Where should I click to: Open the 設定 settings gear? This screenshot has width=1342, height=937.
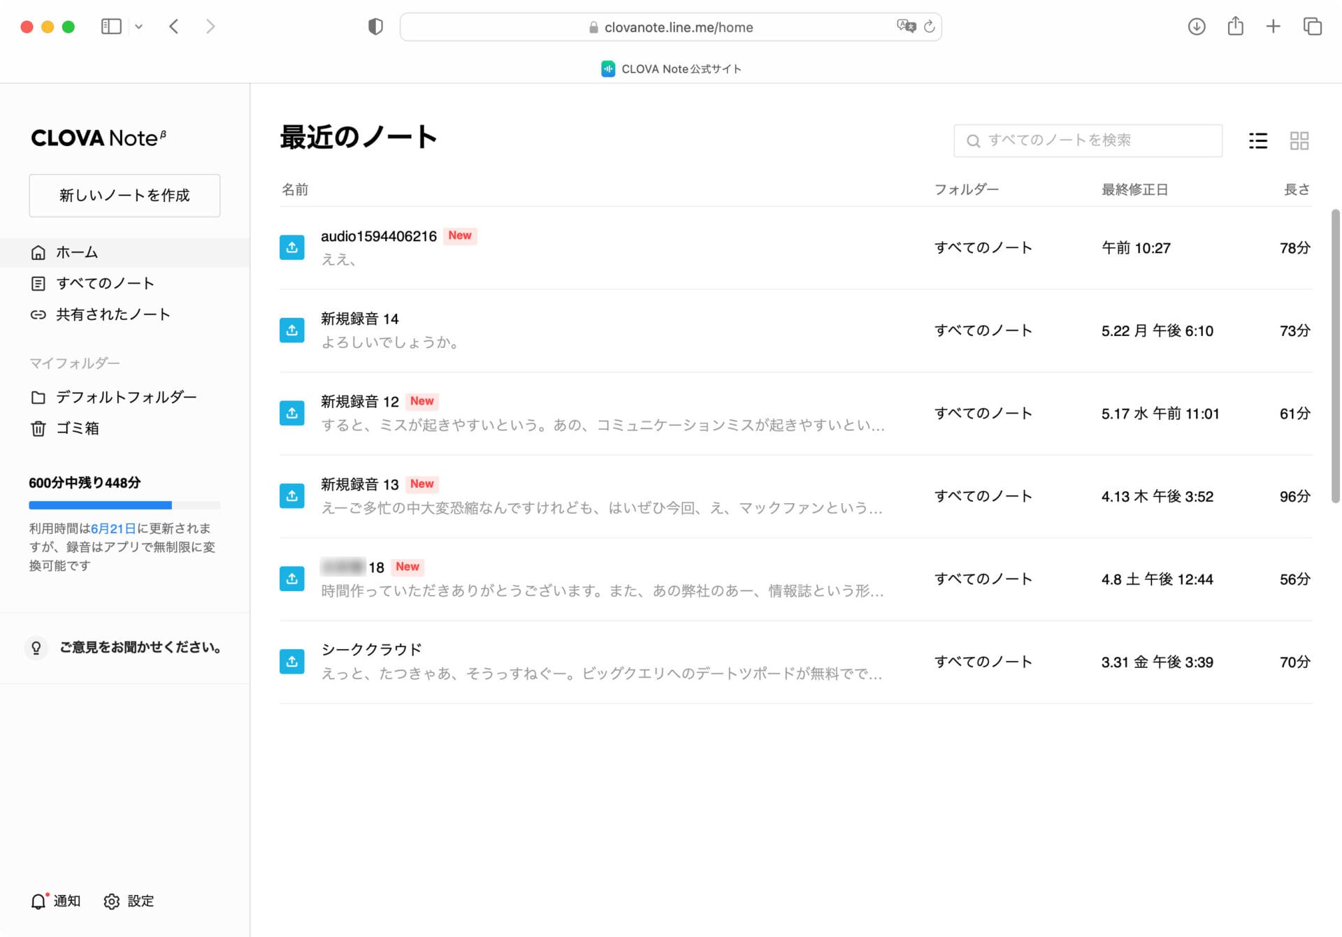point(112,901)
